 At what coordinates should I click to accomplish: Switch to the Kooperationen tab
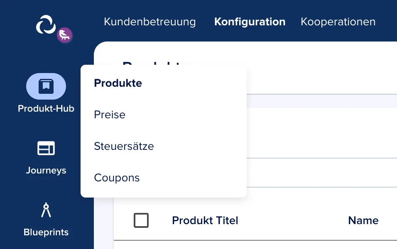(338, 22)
